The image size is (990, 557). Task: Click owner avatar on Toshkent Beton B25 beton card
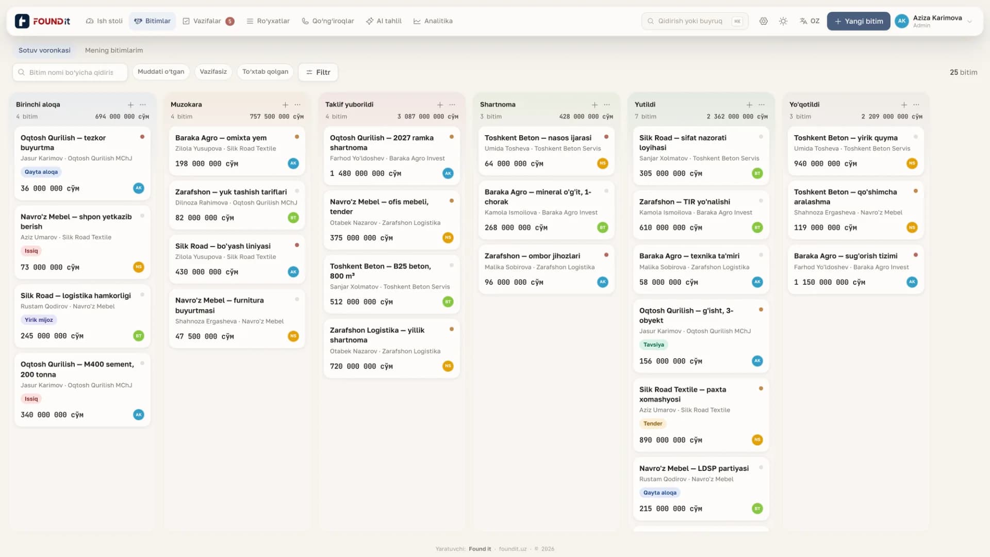448,302
